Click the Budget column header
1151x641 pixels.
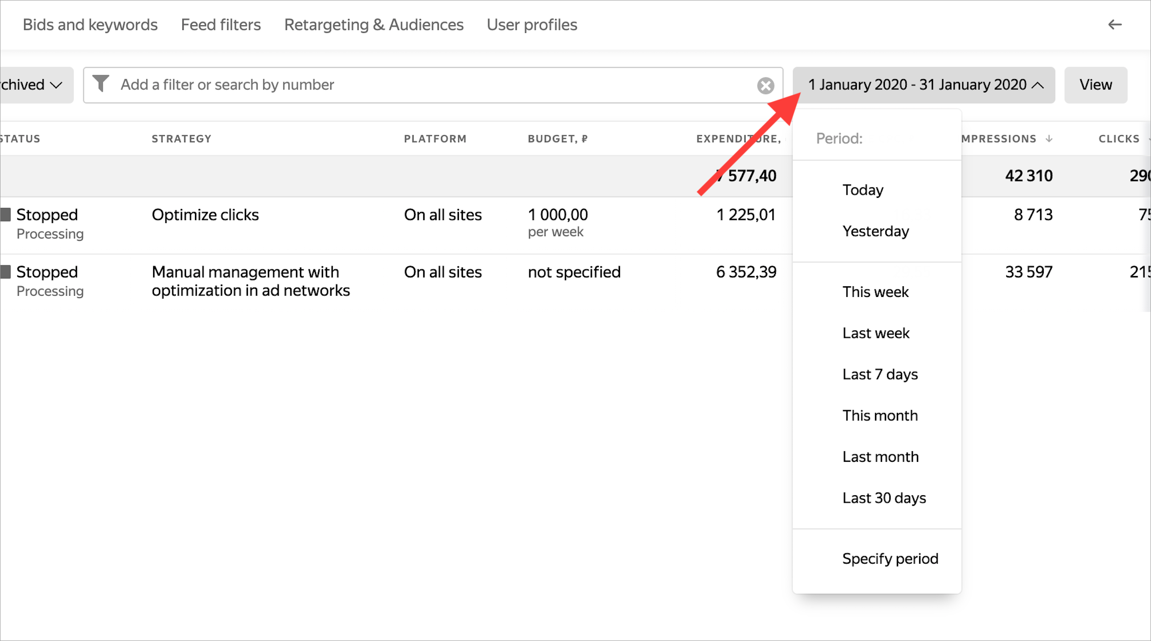click(x=558, y=139)
